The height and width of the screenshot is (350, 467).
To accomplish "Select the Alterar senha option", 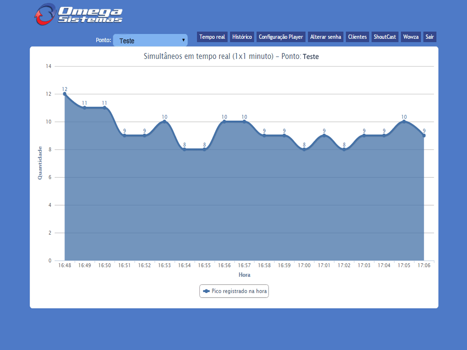I will (x=326, y=37).
